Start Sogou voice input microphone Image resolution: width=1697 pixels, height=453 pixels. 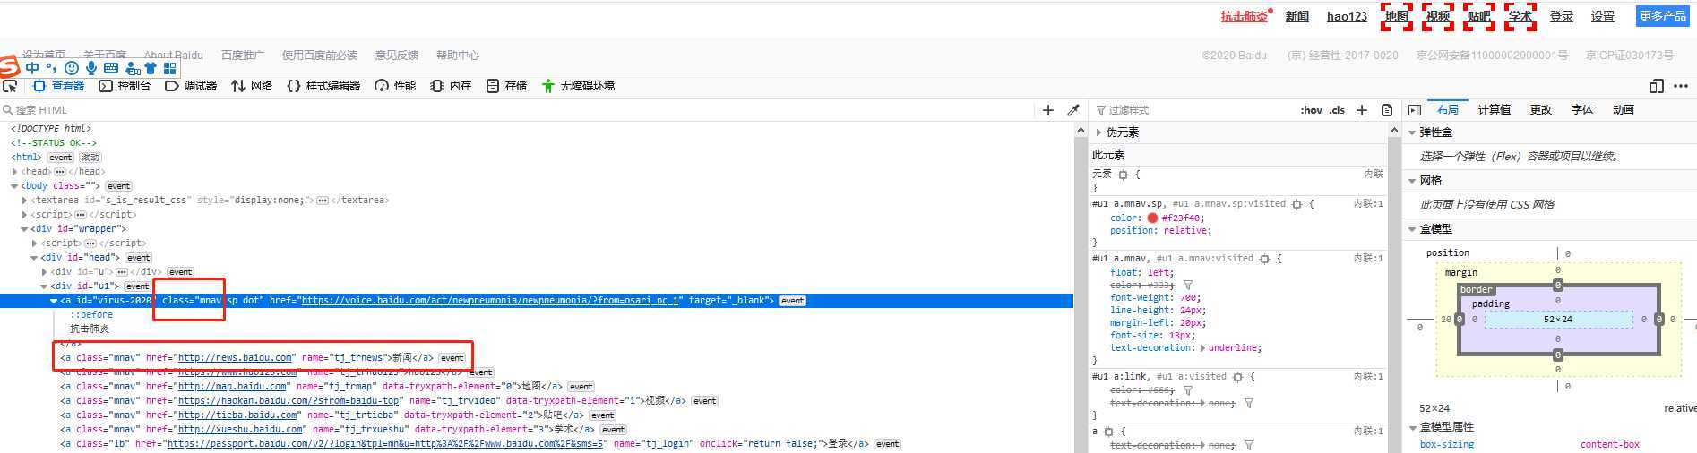pyautogui.click(x=91, y=68)
